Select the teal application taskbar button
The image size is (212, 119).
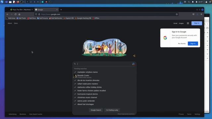point(42,2)
